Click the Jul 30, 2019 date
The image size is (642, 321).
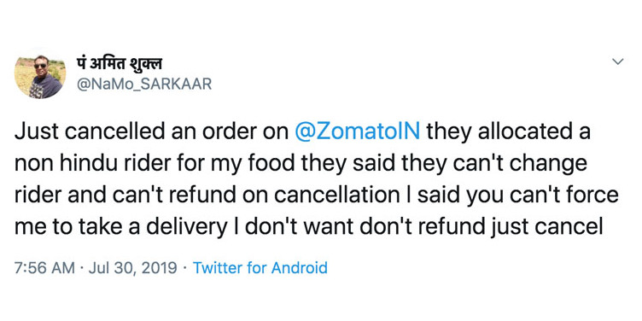(x=132, y=268)
